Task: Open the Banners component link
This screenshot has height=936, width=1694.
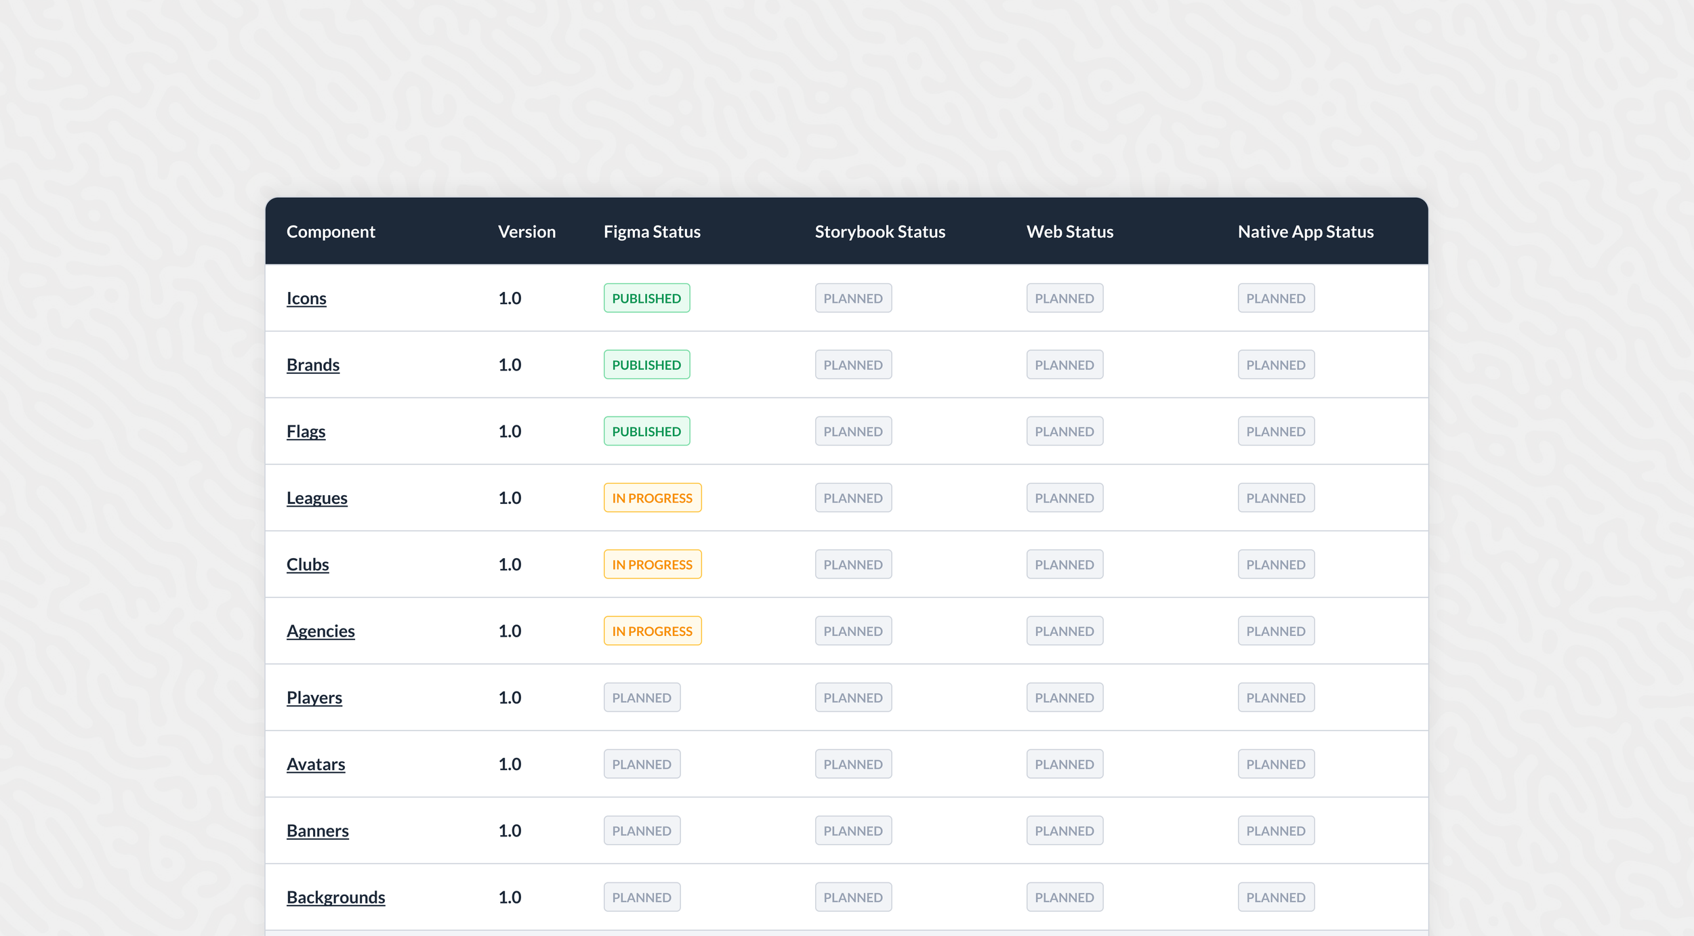Action: (x=318, y=830)
